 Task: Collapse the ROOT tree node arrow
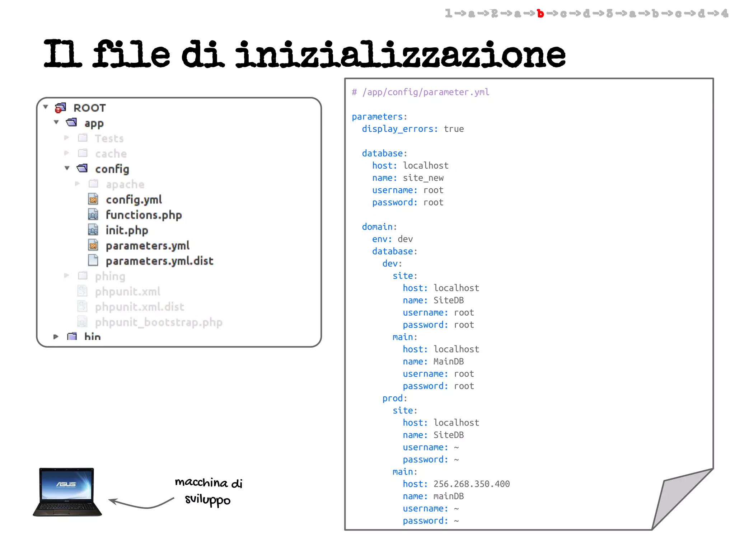(x=46, y=107)
